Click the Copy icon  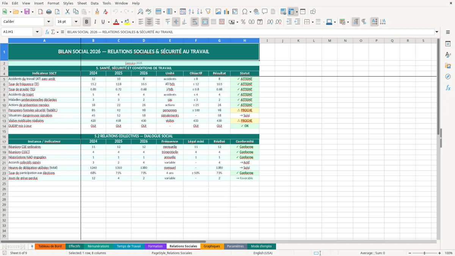coord(76,12)
